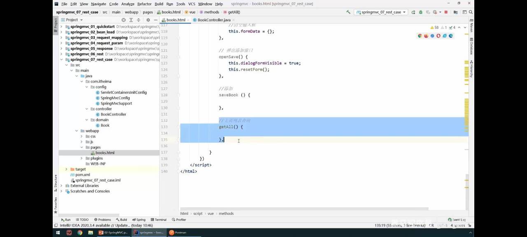Screen dimensions: 527x237
Task: Open the Event Log button
Action: [x=457, y=220]
